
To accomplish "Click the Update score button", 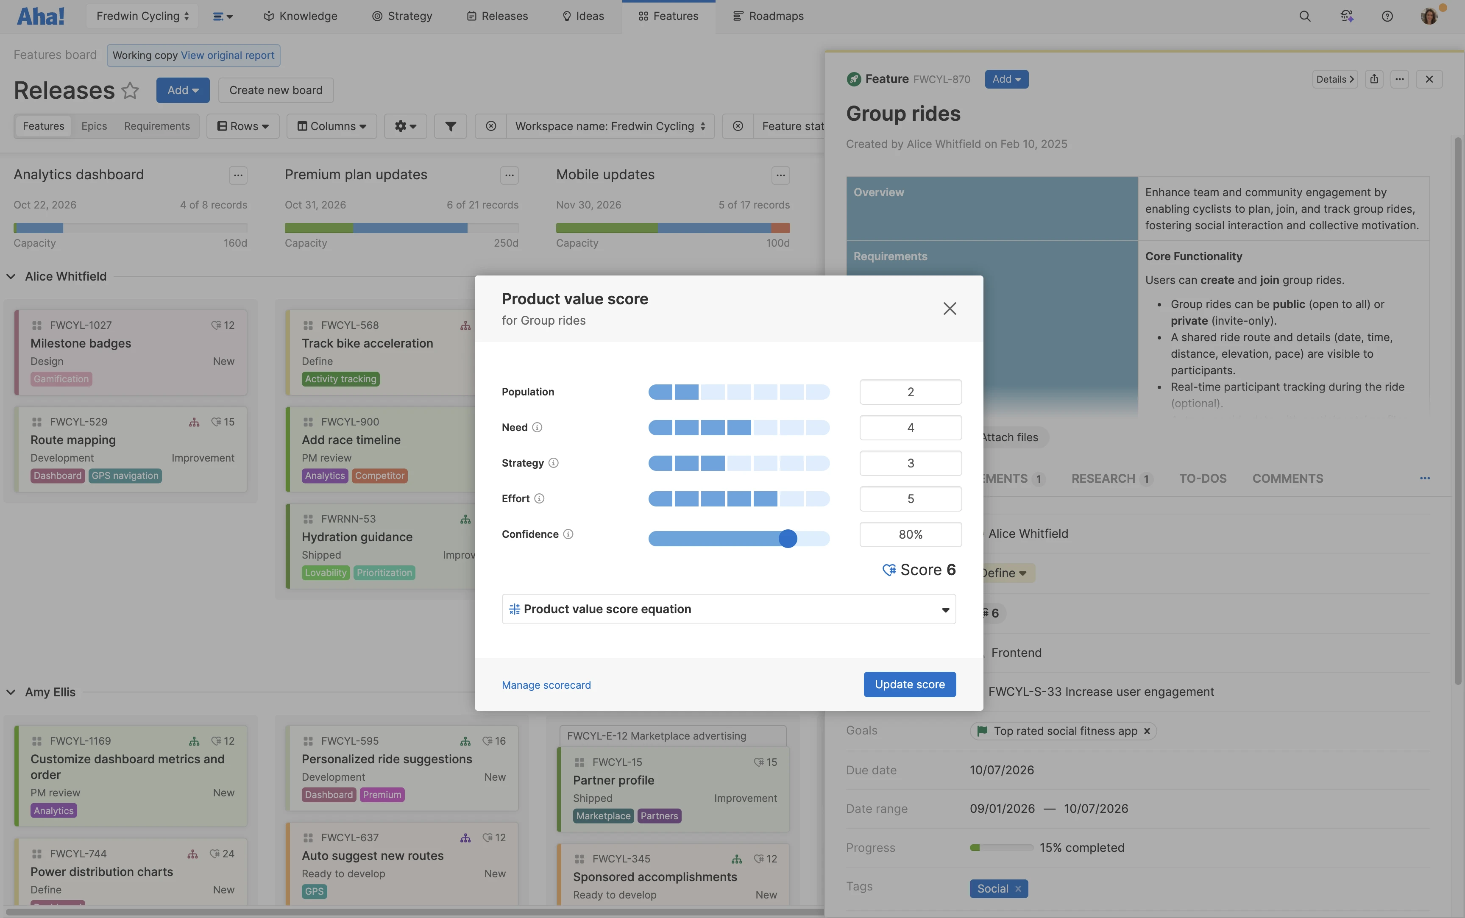I will coord(909,685).
